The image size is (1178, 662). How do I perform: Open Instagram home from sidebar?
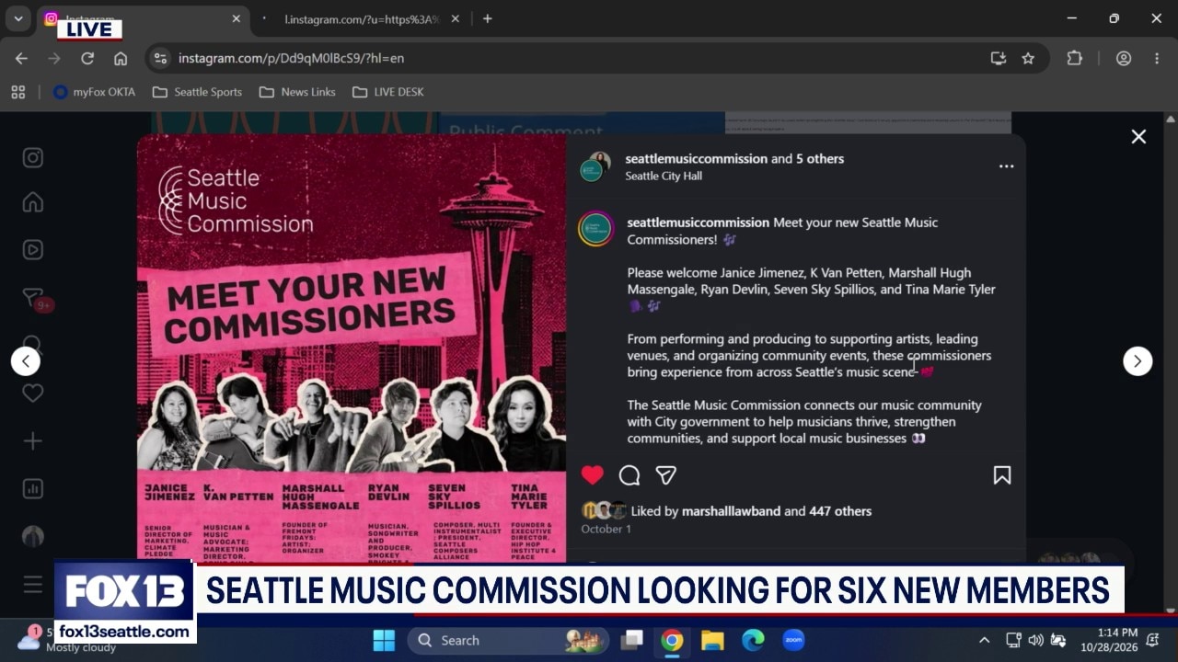[x=33, y=202]
